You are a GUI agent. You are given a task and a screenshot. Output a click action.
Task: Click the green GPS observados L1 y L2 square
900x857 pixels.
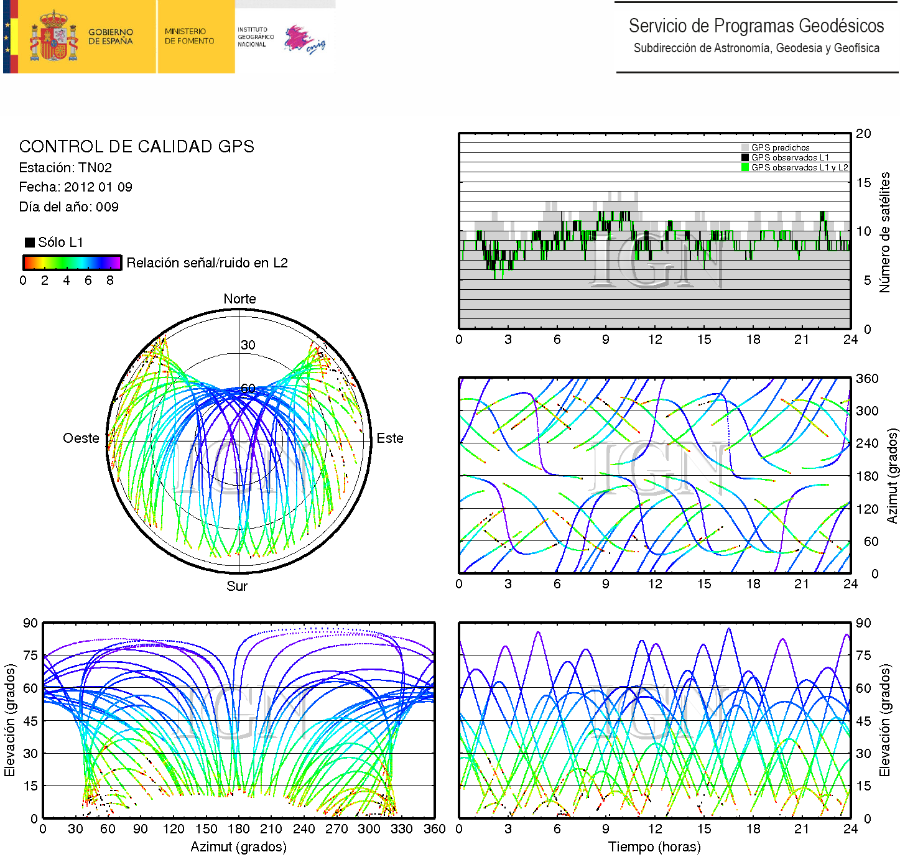pos(745,167)
